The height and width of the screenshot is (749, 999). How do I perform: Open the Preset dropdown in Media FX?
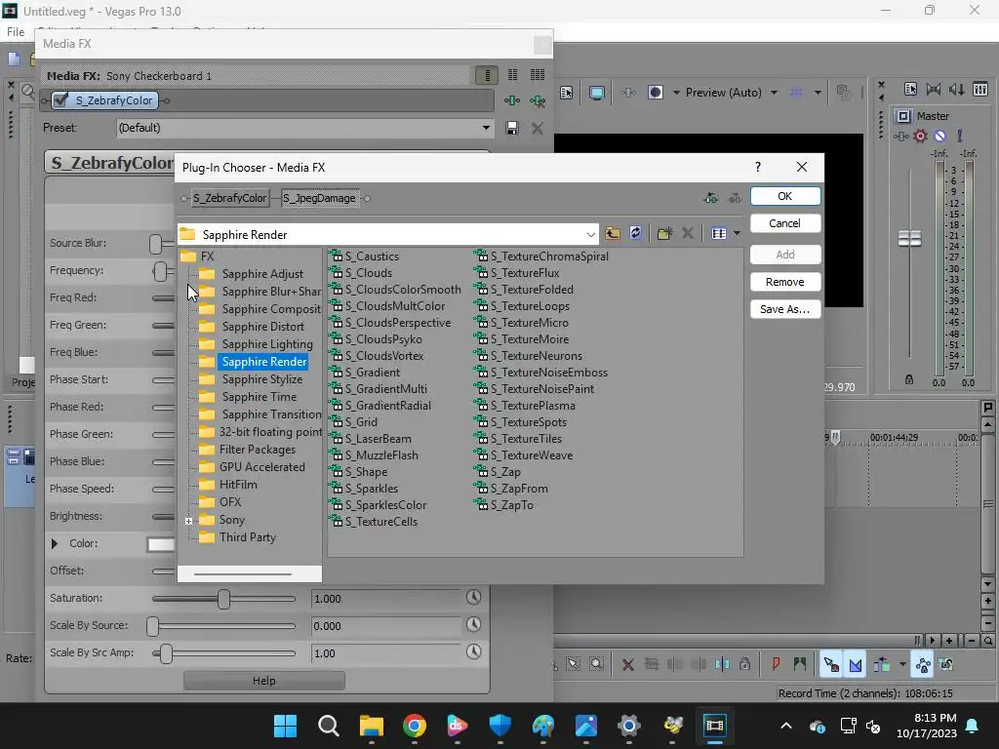click(x=486, y=128)
